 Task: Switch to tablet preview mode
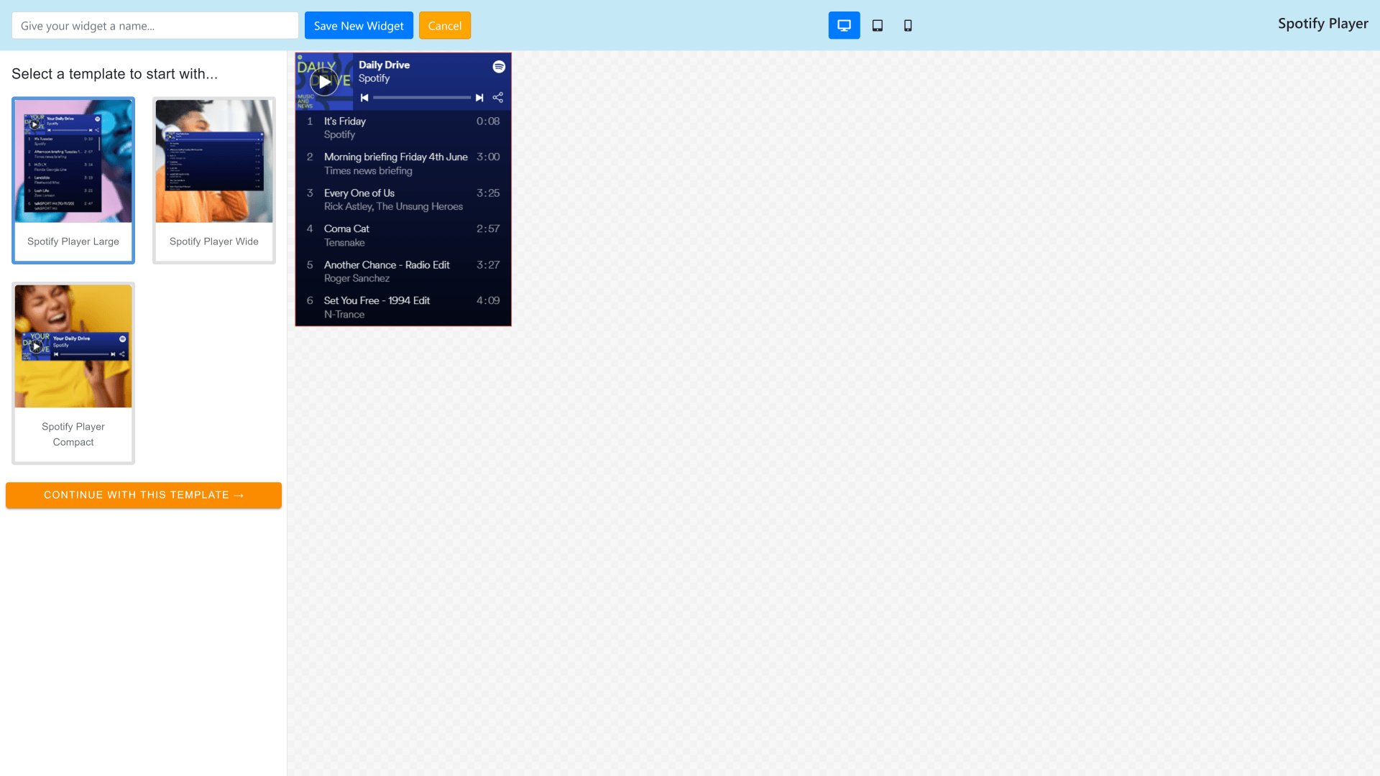pyautogui.click(x=877, y=25)
